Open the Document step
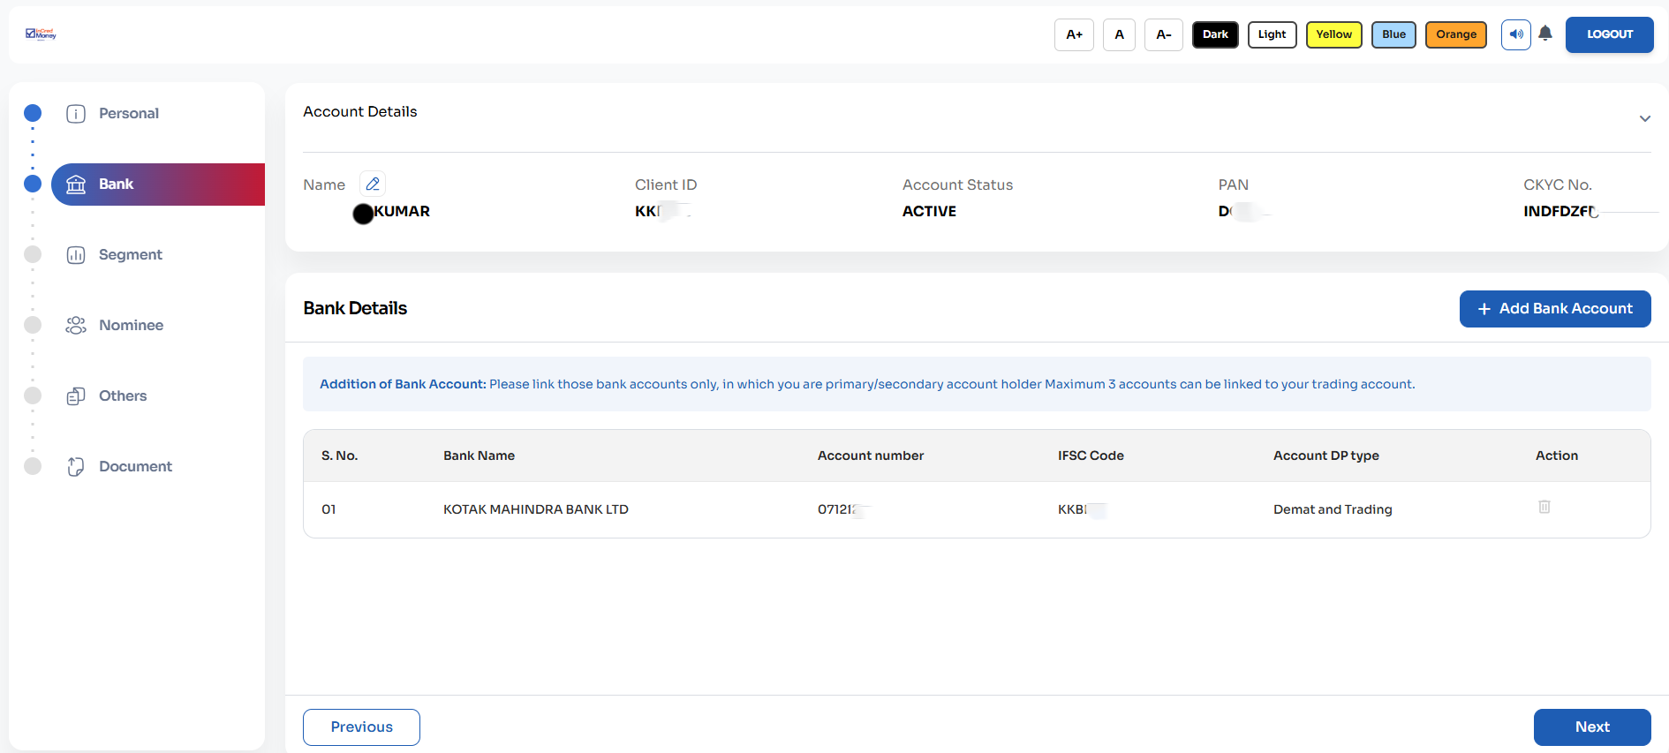1669x753 pixels. [x=135, y=466]
